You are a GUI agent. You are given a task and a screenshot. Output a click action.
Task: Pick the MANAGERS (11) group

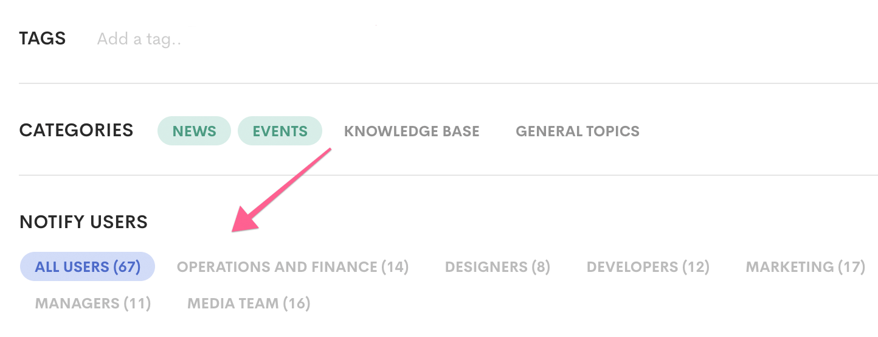[93, 303]
